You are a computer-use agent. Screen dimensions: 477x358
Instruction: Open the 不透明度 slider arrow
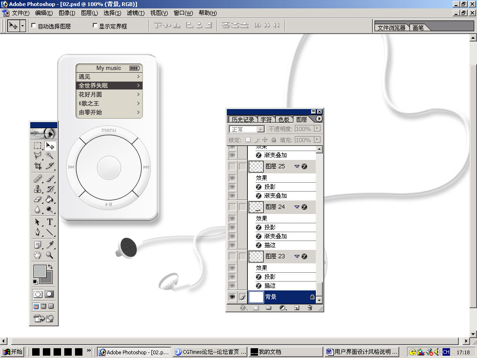tap(317, 129)
